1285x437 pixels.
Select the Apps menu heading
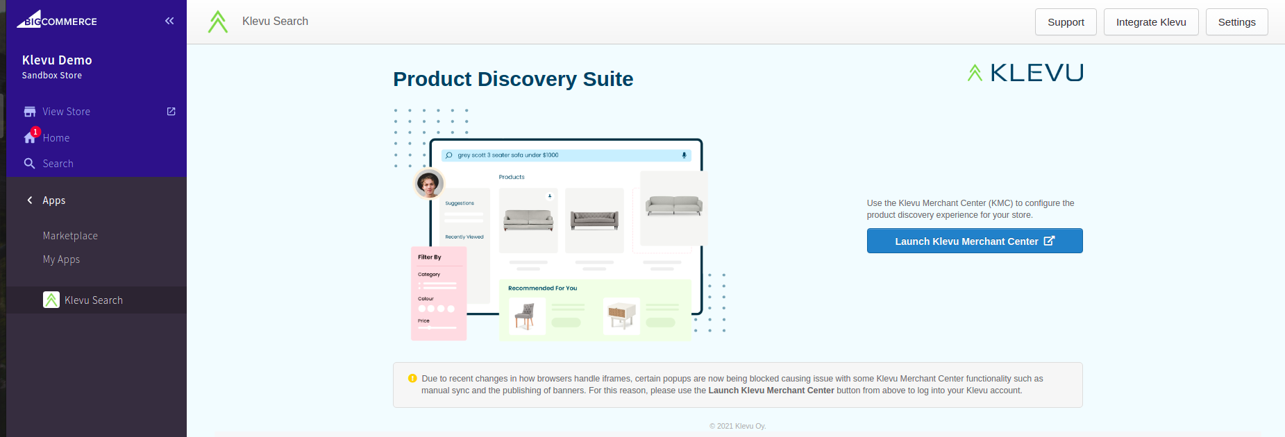(54, 200)
